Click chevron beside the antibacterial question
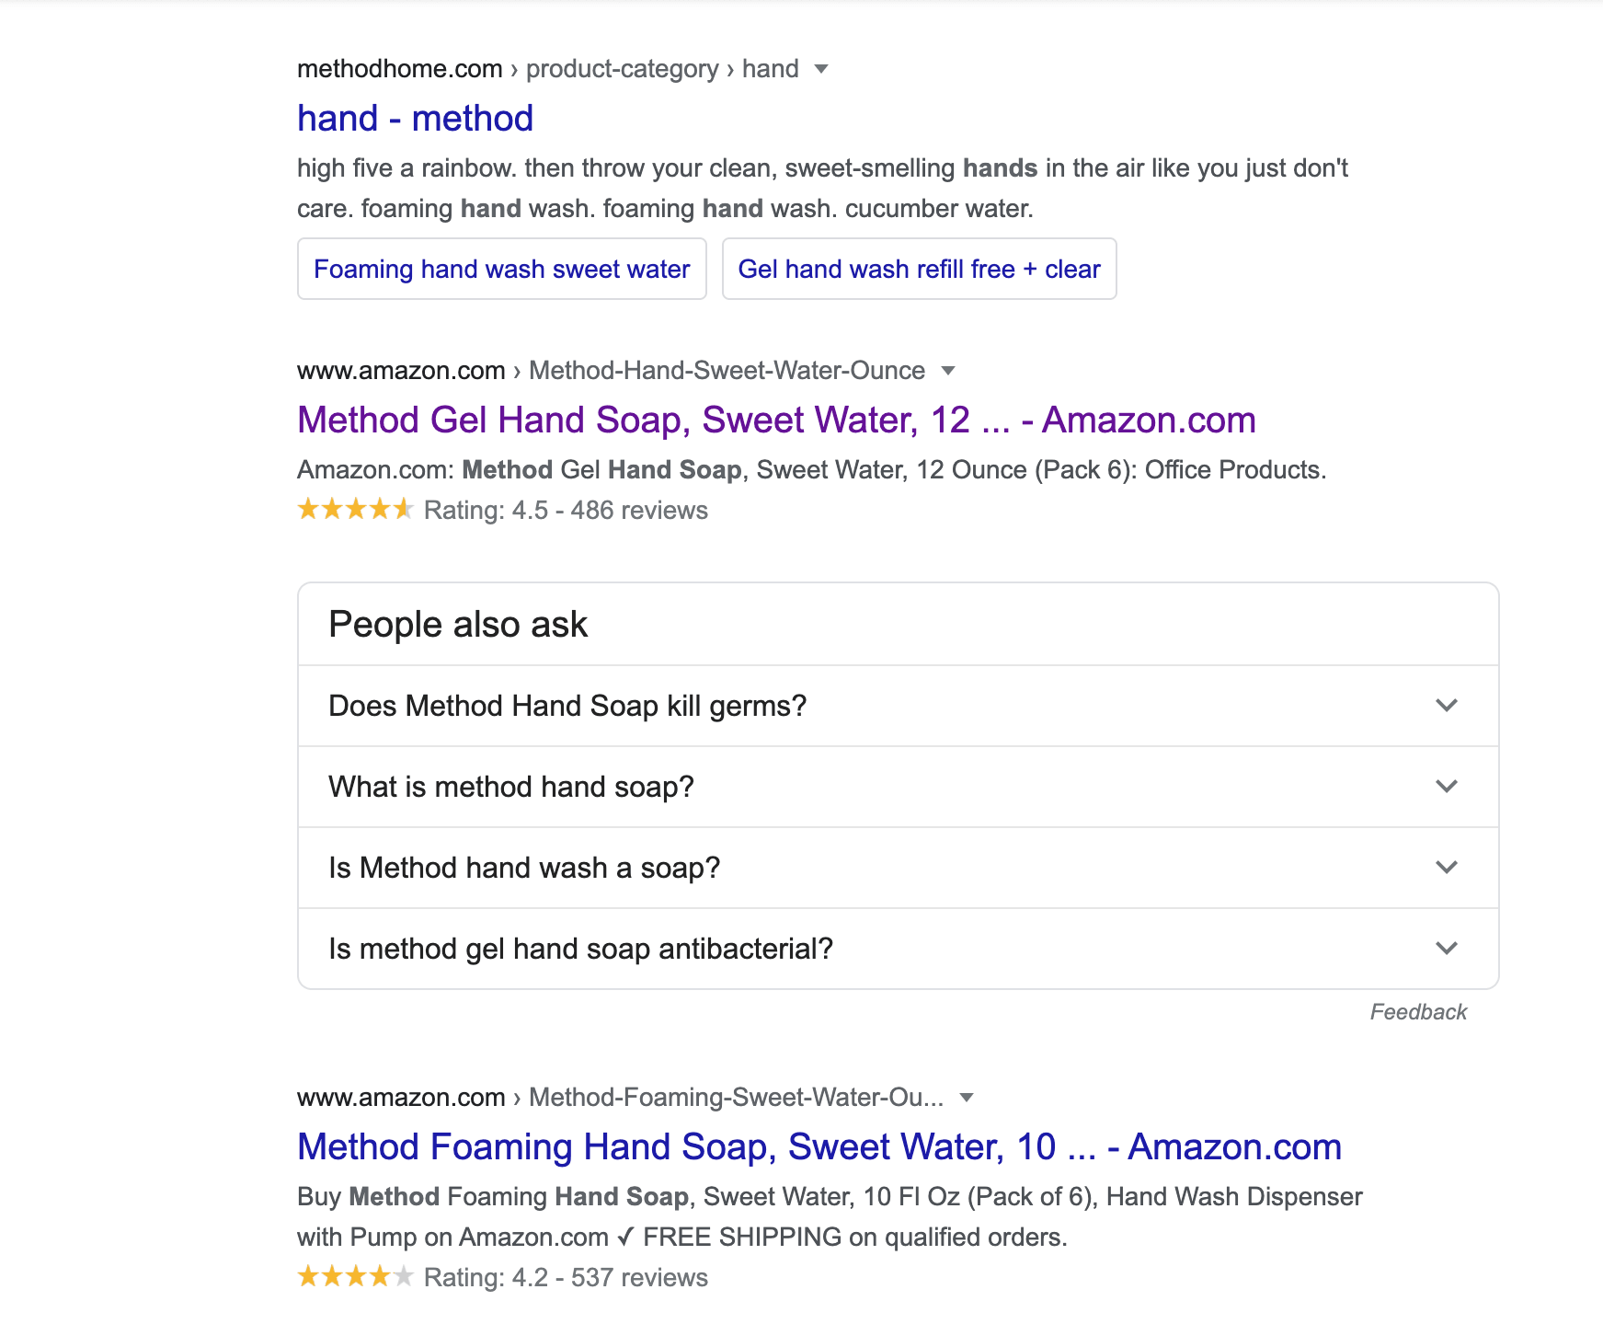1603x1324 pixels. 1447,949
